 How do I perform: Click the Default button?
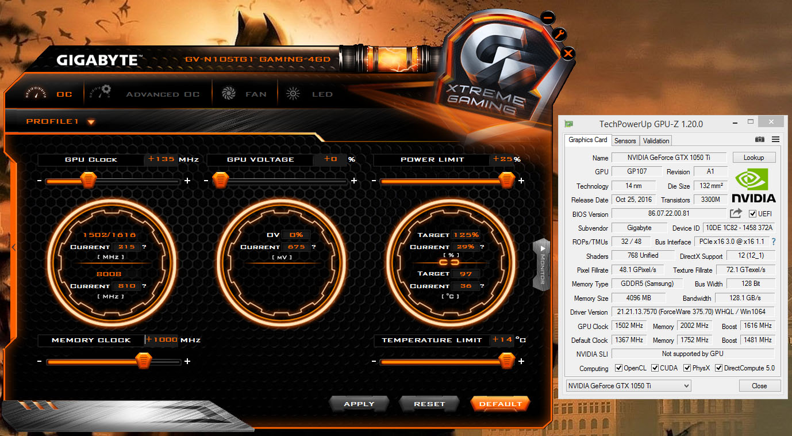click(500, 404)
